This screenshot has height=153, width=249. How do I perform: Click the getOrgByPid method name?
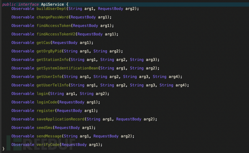(x=49, y=51)
